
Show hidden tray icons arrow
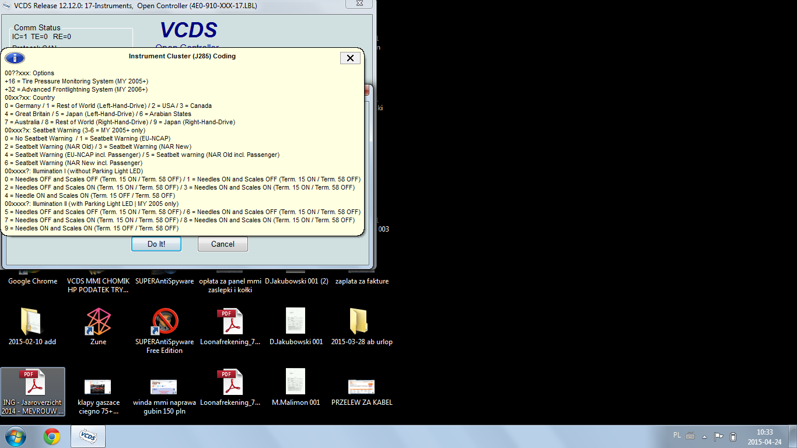coord(705,436)
